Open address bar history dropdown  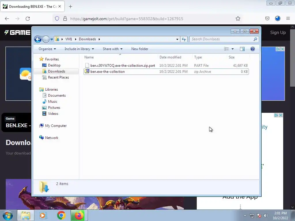[177, 39]
